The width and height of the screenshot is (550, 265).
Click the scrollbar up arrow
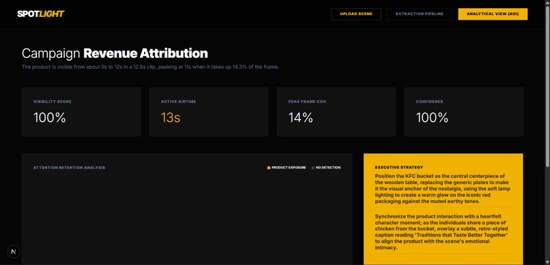click(547, 3)
